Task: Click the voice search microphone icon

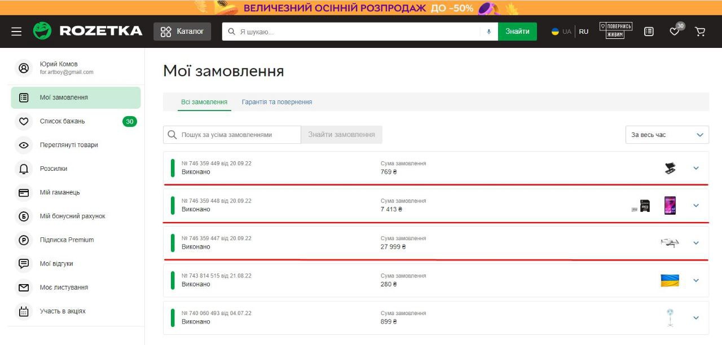Action: coord(488,32)
